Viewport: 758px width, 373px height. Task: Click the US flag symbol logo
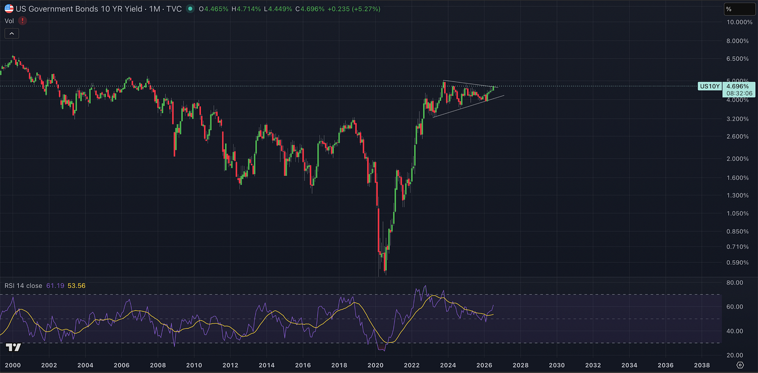coord(9,9)
